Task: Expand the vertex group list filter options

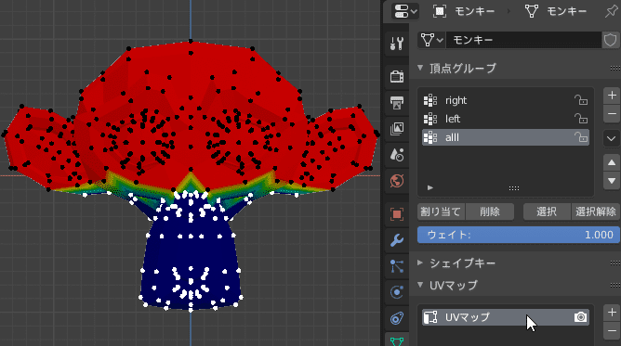Action: click(x=430, y=188)
